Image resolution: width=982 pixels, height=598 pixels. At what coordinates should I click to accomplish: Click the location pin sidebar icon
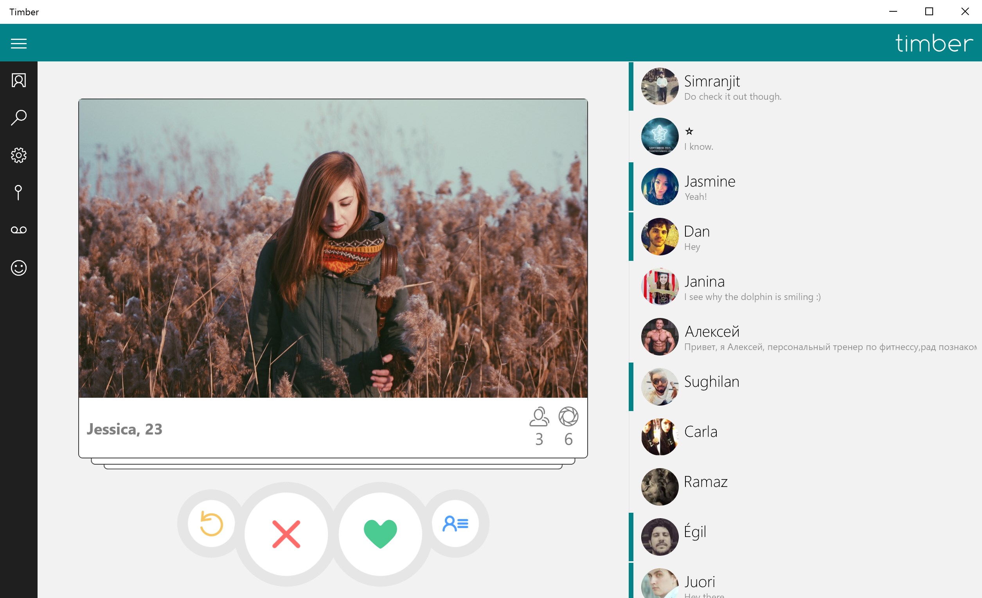[18, 192]
